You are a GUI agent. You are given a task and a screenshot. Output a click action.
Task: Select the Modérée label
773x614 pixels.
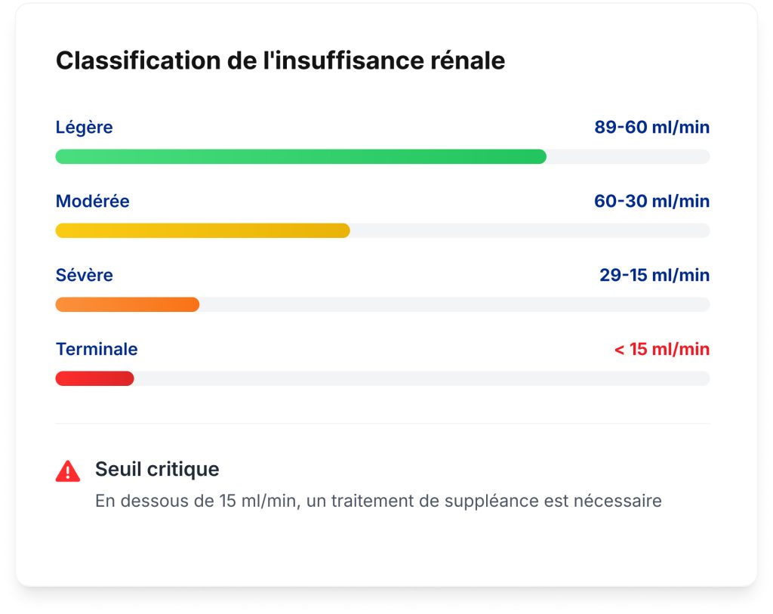(92, 201)
